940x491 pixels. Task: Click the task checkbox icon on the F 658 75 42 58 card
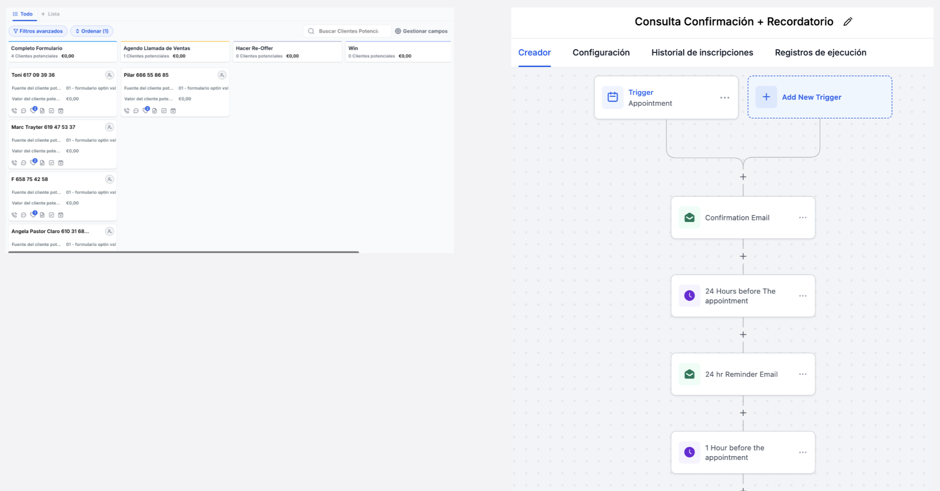click(x=51, y=215)
